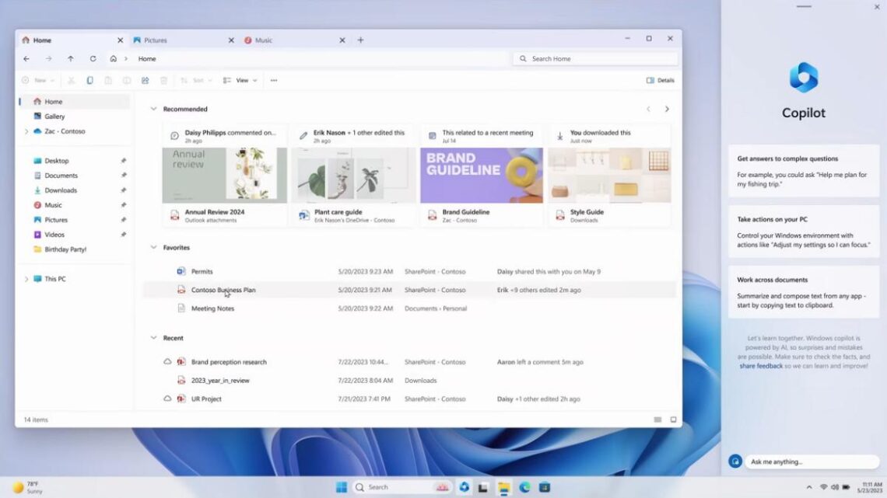This screenshot has width=887, height=498.
Task: Expand the This PC tree node
Action: pyautogui.click(x=26, y=279)
